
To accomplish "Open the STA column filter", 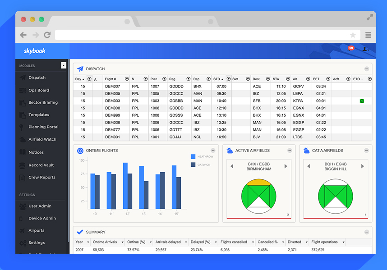I will coord(288,79).
